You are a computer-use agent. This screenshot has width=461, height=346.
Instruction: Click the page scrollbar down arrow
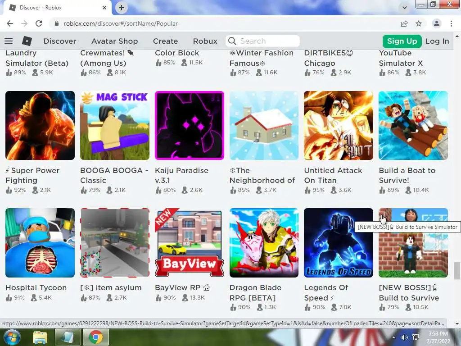457,323
